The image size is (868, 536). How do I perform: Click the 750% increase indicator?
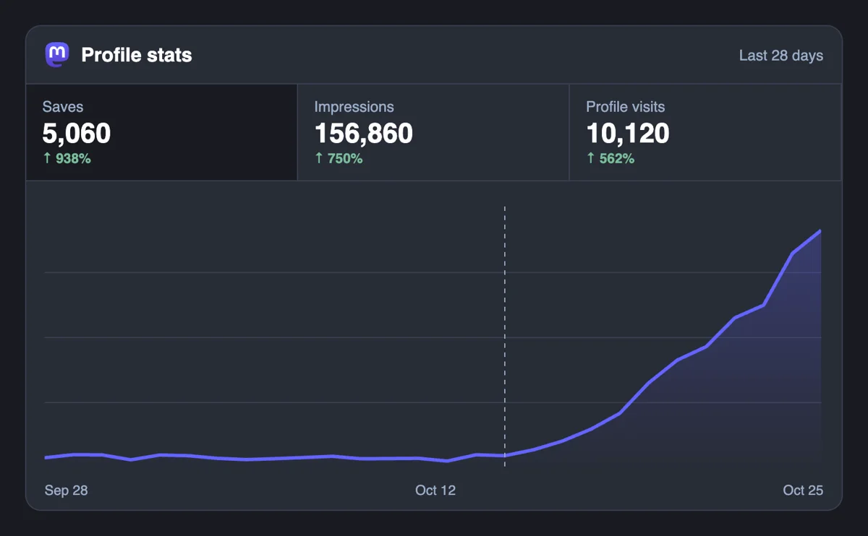point(339,158)
